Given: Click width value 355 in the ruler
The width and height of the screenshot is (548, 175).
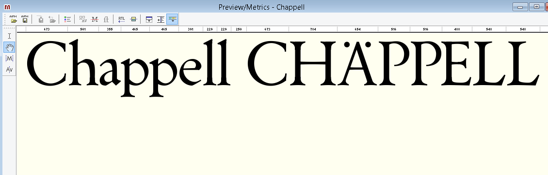Looking at the screenshot, I should click(110, 29).
